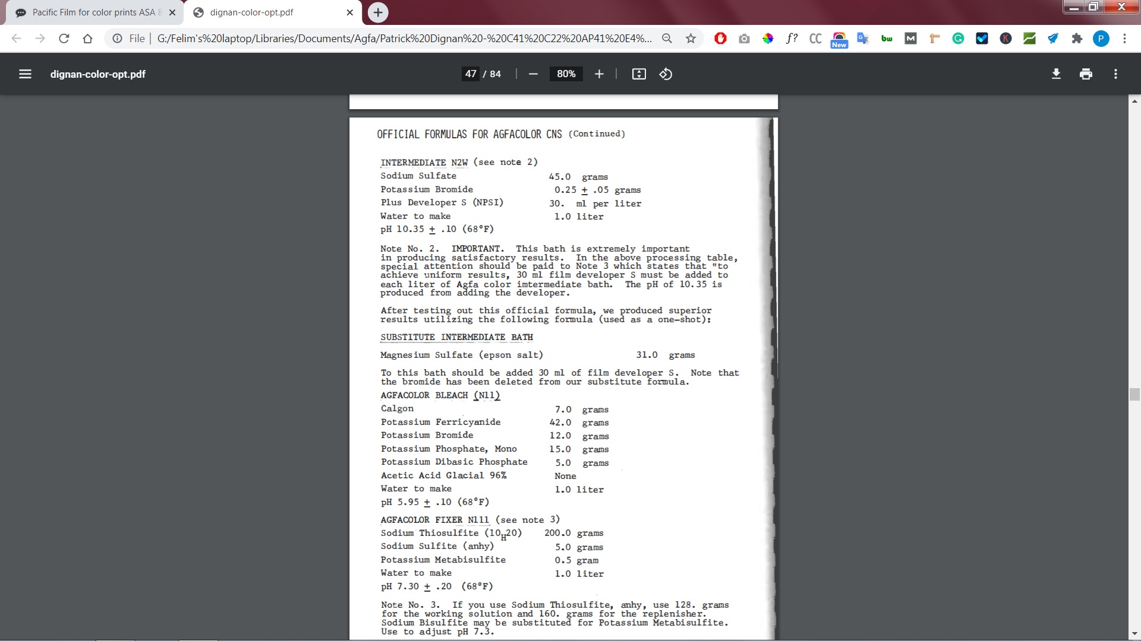Image resolution: width=1141 pixels, height=641 pixels.
Task: Click the fit to page button
Action: [639, 74]
